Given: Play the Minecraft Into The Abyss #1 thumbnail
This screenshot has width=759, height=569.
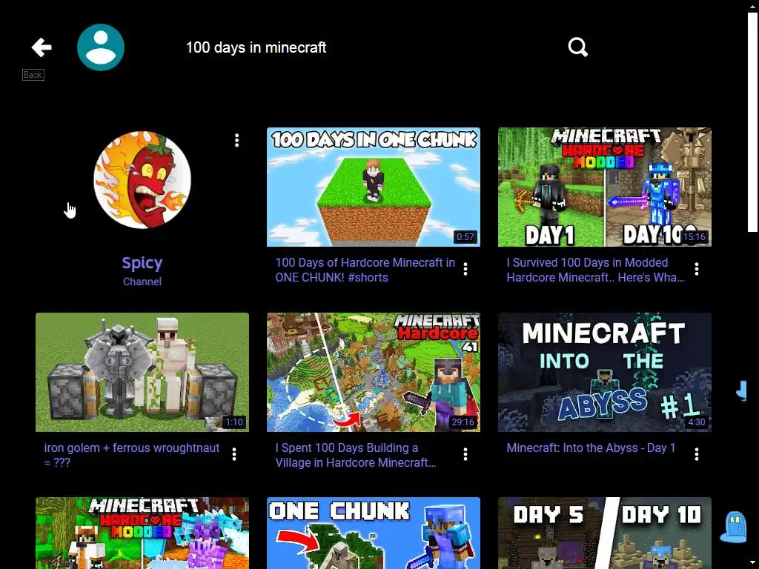Looking at the screenshot, I should click(x=605, y=372).
